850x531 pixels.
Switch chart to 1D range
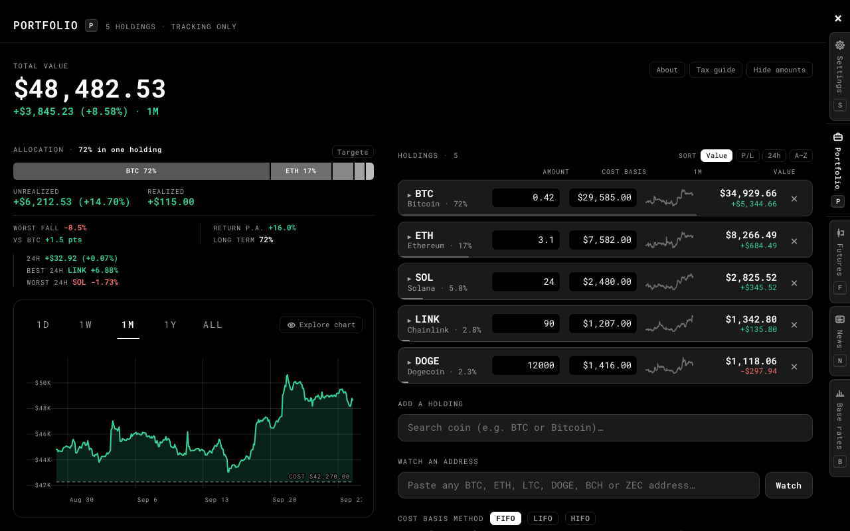pyautogui.click(x=43, y=325)
